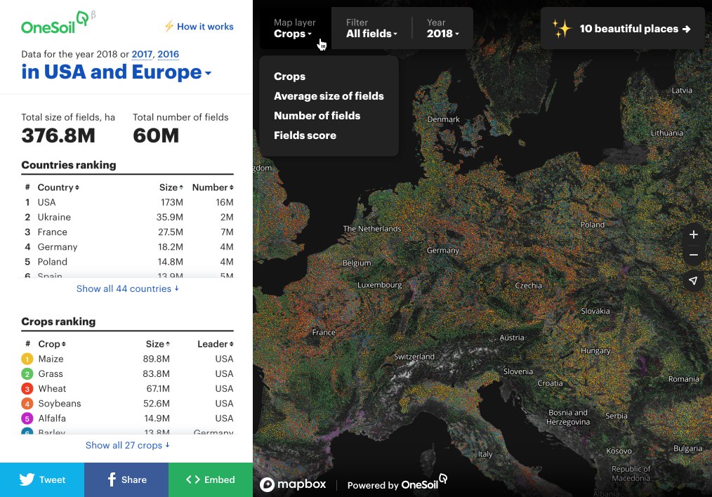Viewport: 712px width, 497px height.
Task: Select Crops in the map layer menu
Action: 289,77
